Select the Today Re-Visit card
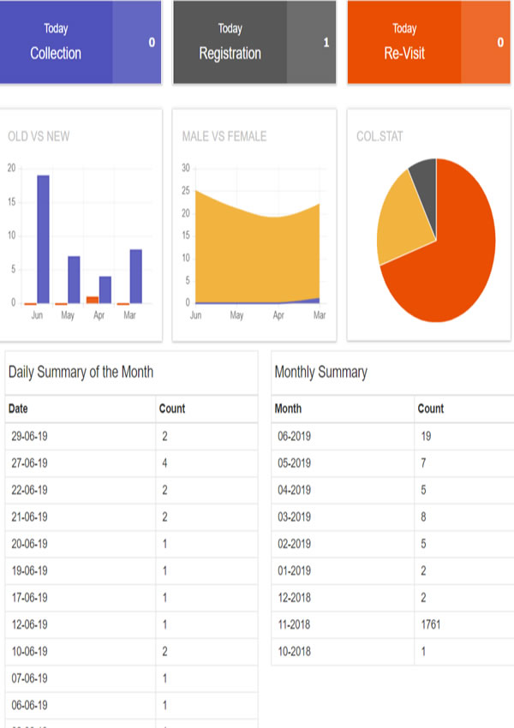 [404, 42]
